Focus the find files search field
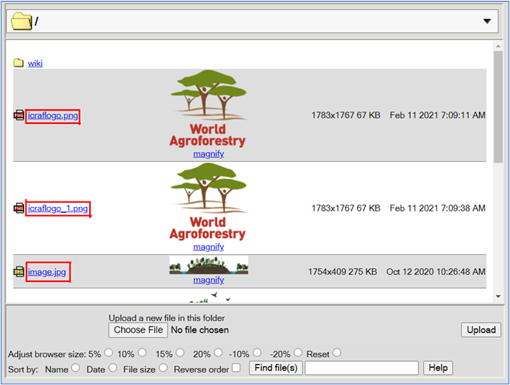This screenshot has width=510, height=385. click(362, 368)
